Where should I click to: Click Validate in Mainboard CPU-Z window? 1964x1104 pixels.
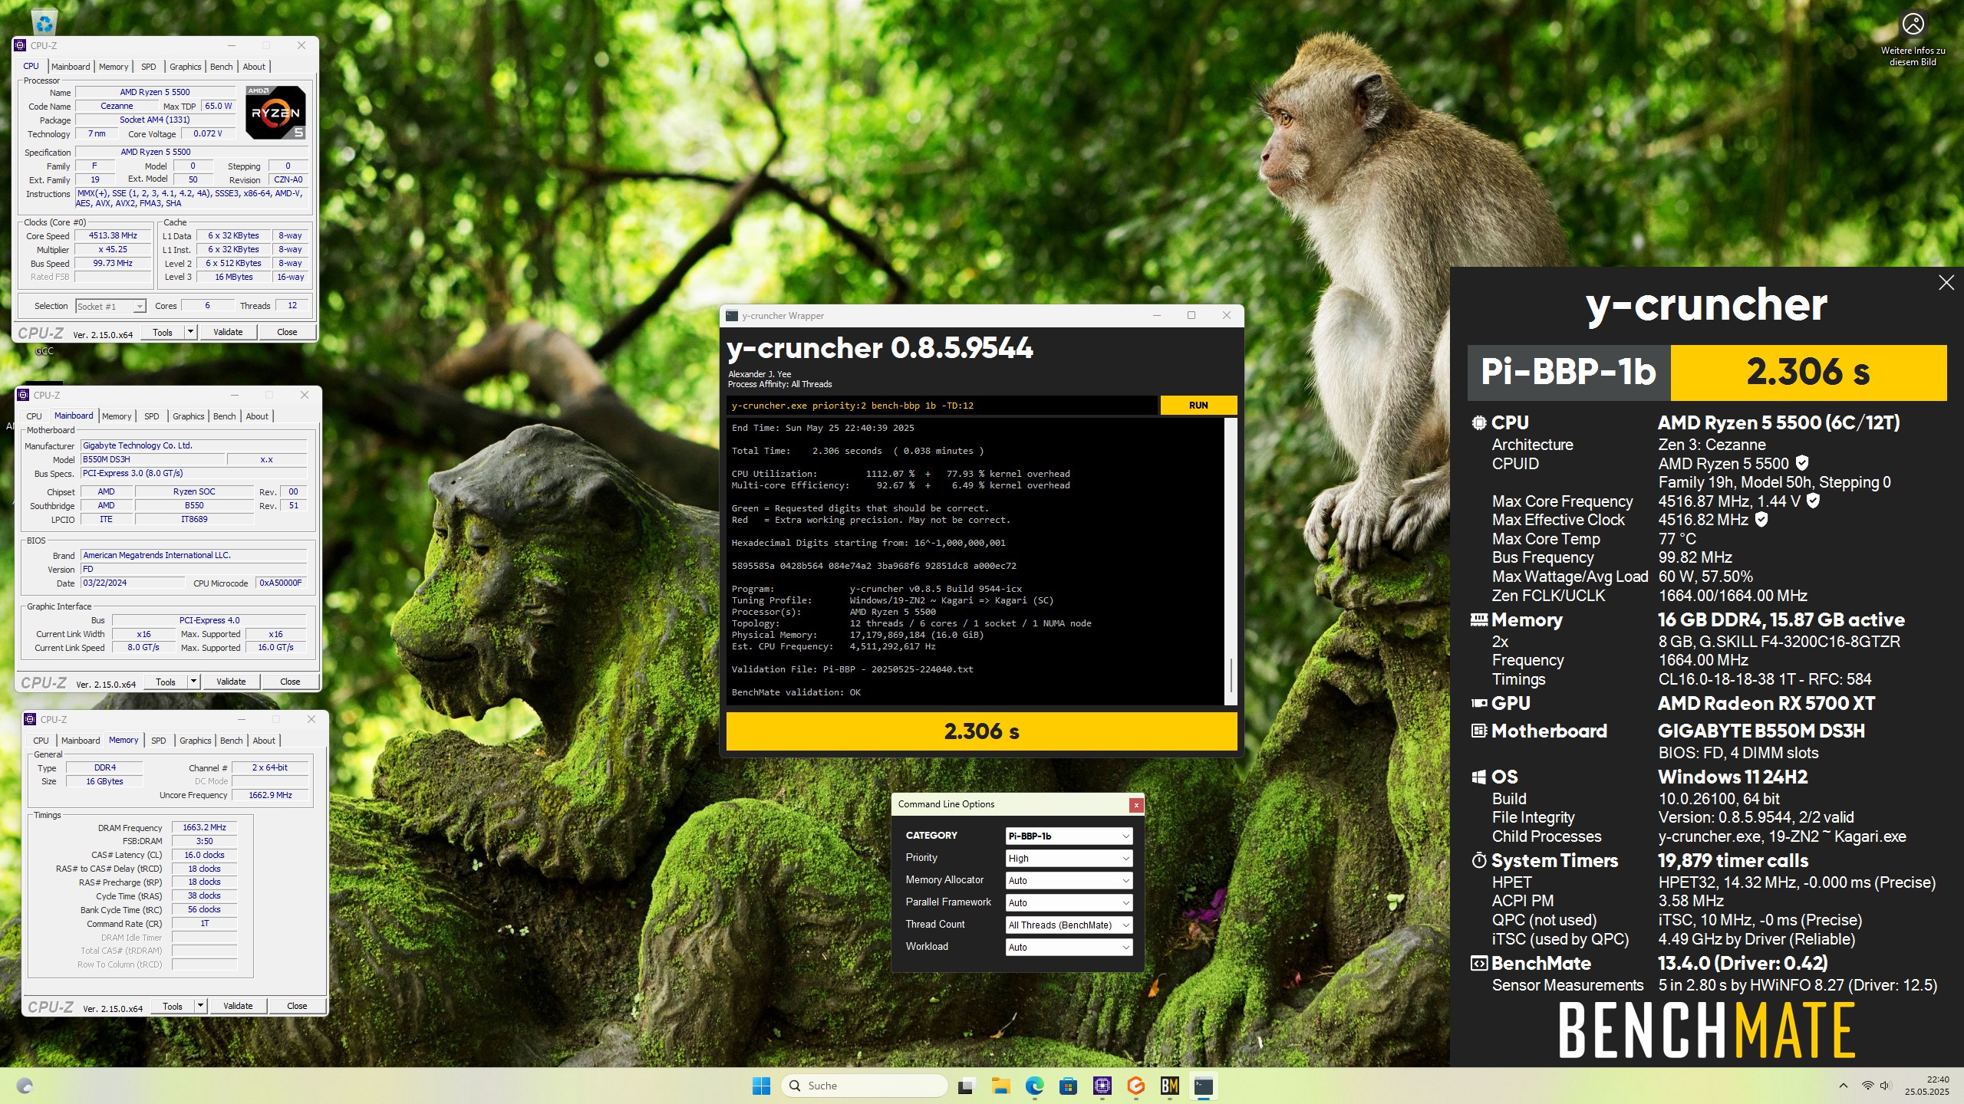pos(231,682)
